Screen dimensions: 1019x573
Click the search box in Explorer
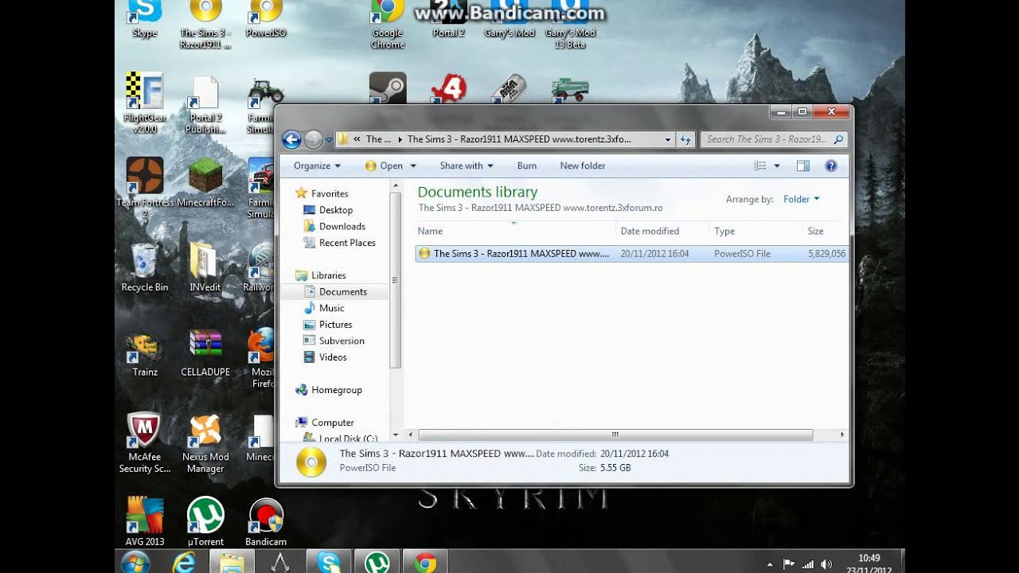773,139
